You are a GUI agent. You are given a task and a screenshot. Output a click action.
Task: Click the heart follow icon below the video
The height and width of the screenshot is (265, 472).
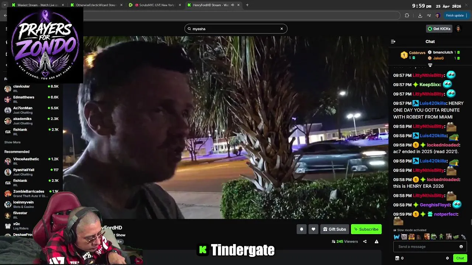click(313, 229)
